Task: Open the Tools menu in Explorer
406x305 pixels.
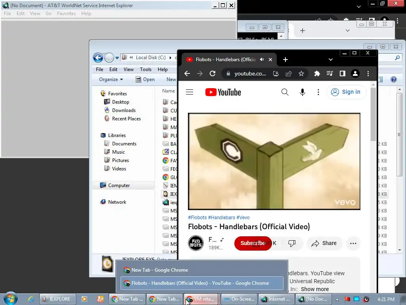Action: click(x=146, y=69)
